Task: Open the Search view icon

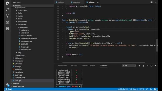Action: click(x=7, y=10)
